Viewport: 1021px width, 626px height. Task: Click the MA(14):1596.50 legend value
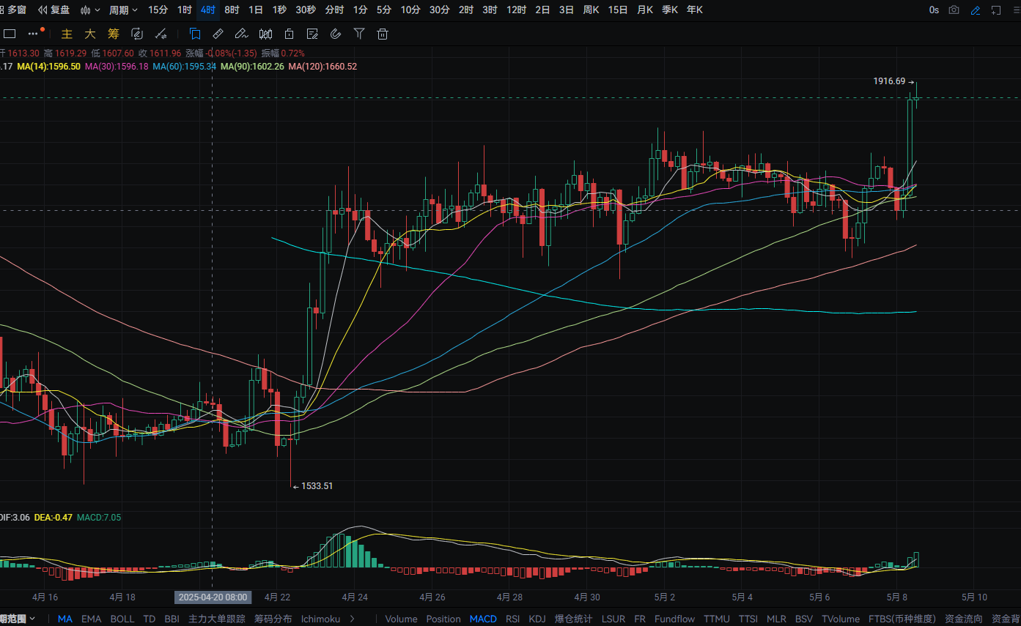(48, 66)
